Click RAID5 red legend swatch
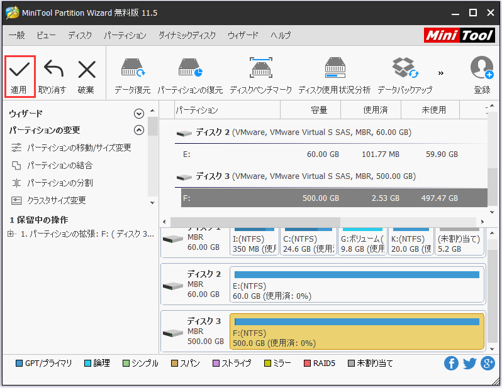Image resolution: width=502 pixels, height=388 pixels. [x=307, y=364]
